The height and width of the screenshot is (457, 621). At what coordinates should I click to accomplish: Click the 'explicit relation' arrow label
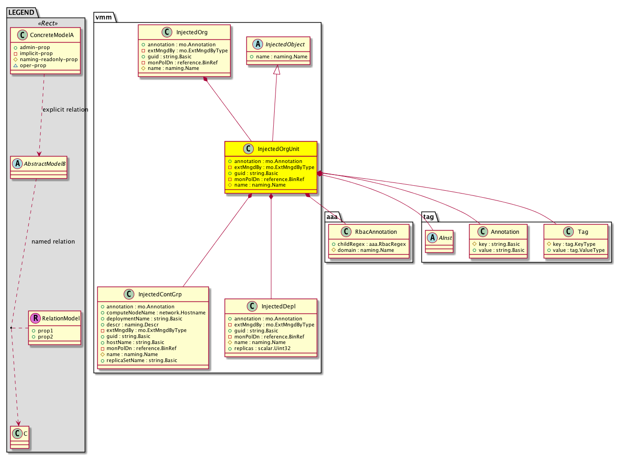click(x=65, y=110)
